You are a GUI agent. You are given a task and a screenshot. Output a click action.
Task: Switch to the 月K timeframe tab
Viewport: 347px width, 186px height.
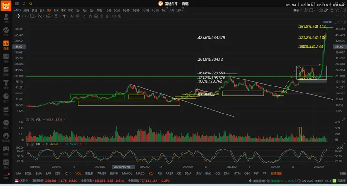click(56, 10)
